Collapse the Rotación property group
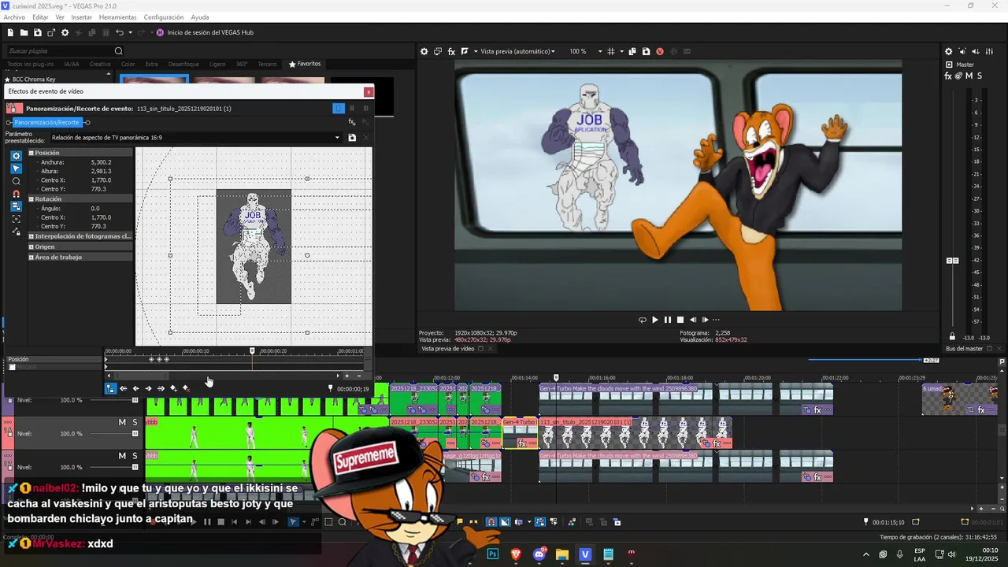 click(31, 199)
